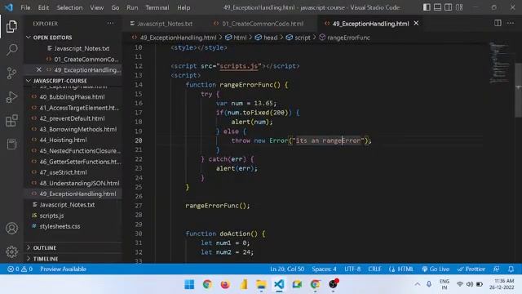
Task: Open the Go menu
Action: [115, 7]
